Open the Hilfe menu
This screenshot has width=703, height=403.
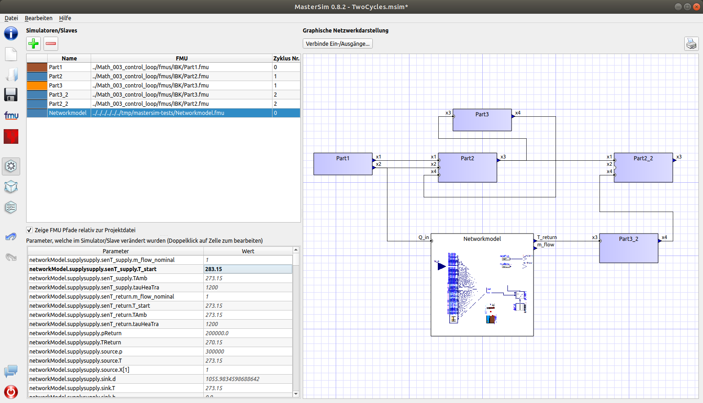[65, 18]
